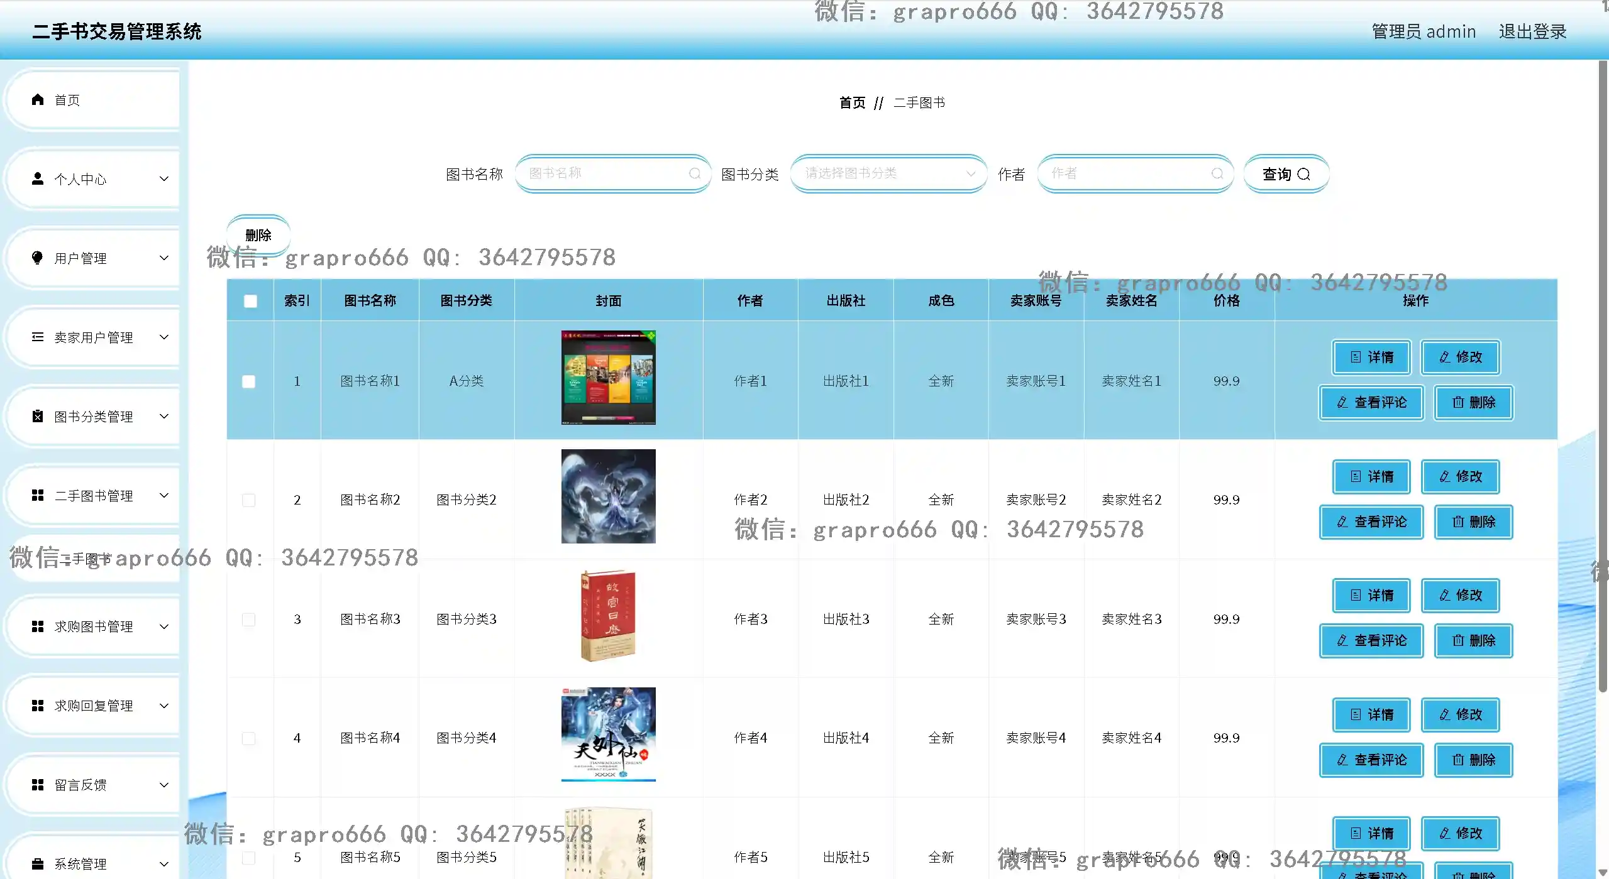Screen dimensions: 1609x879
Task: Click the grid icon next to 二手图书管理
Action: [36, 495]
